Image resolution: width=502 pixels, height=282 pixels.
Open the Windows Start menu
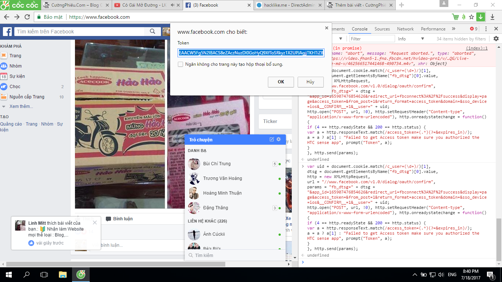click(x=8, y=274)
